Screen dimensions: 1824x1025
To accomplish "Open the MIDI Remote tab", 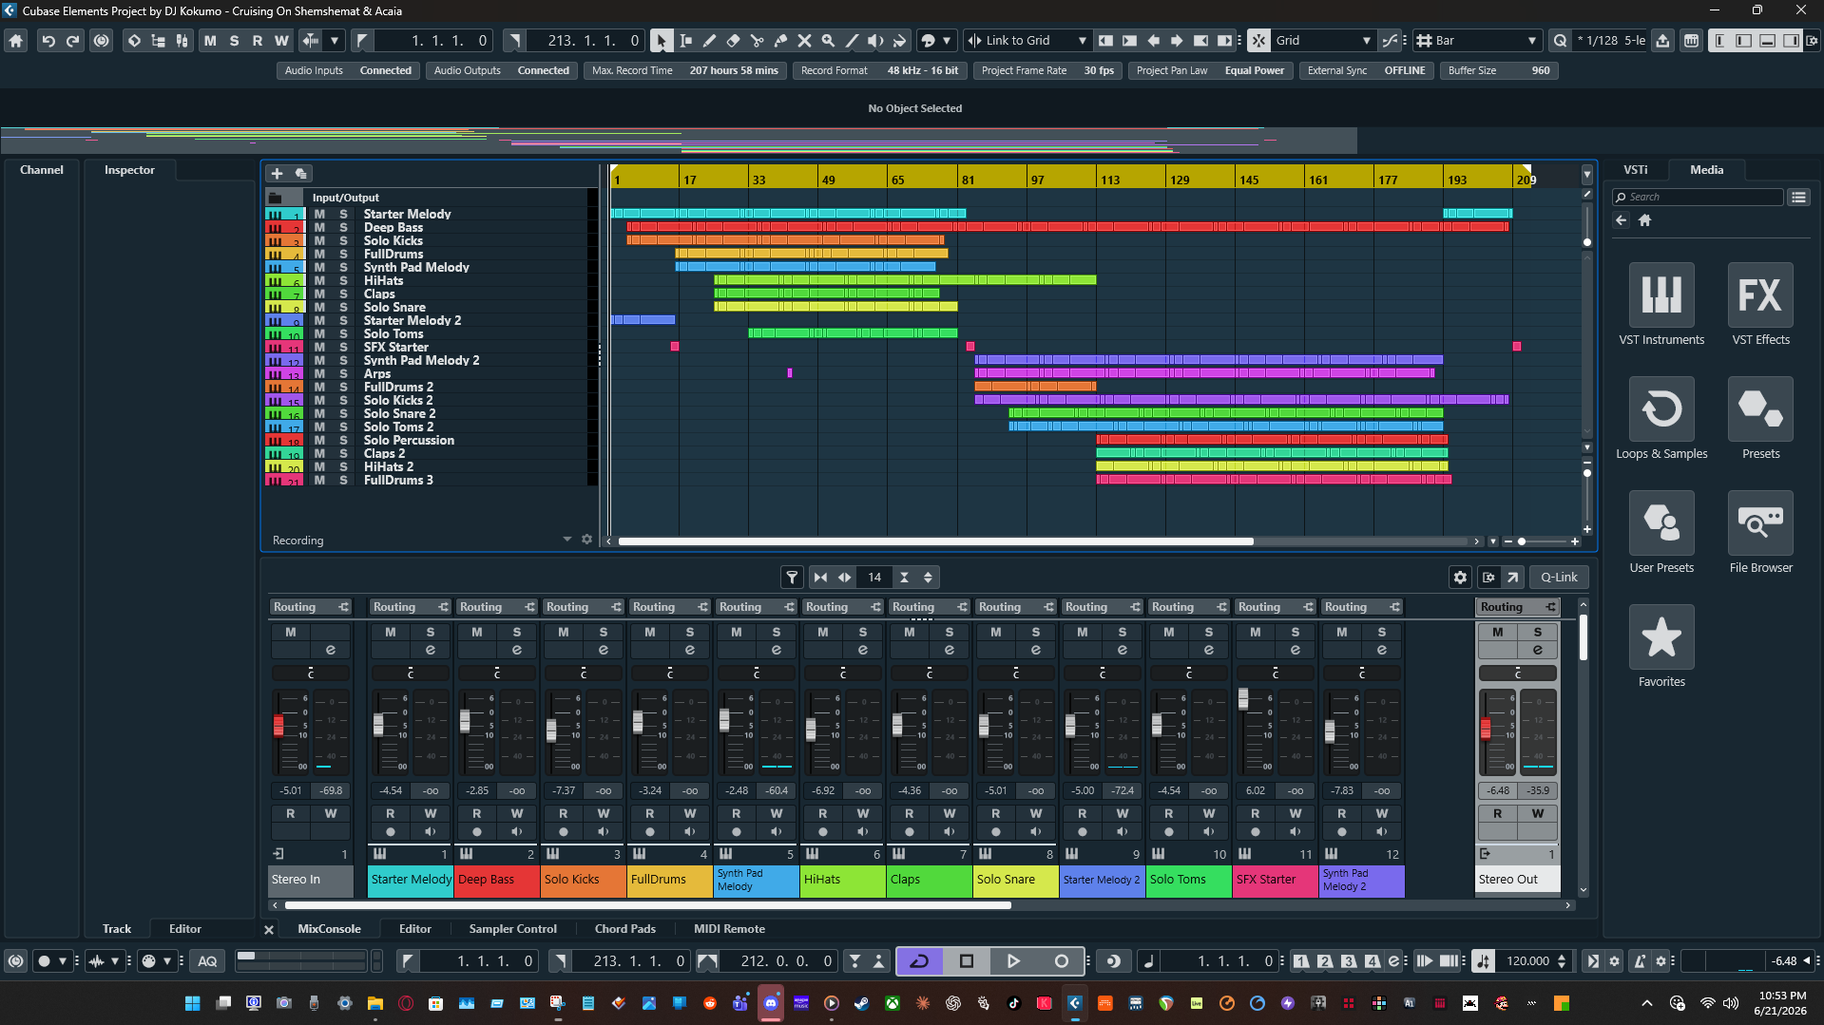I will pyautogui.click(x=729, y=929).
